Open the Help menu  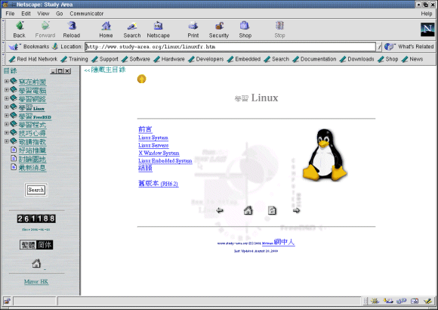pyautogui.click(x=427, y=14)
